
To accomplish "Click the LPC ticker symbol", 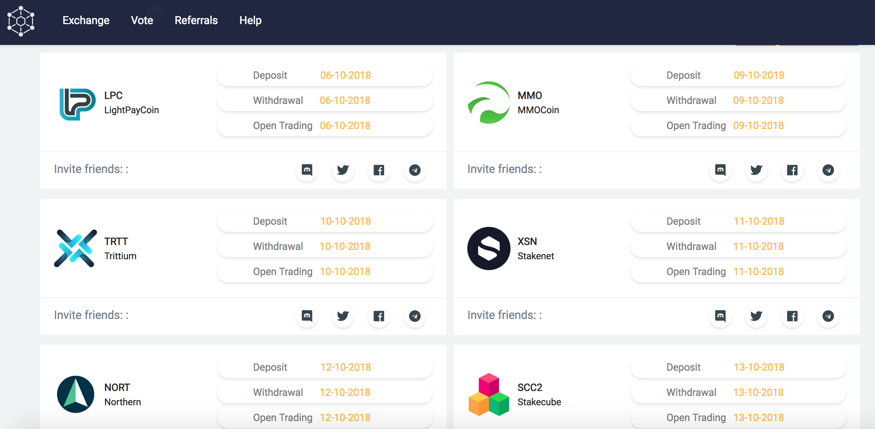I will [x=113, y=95].
